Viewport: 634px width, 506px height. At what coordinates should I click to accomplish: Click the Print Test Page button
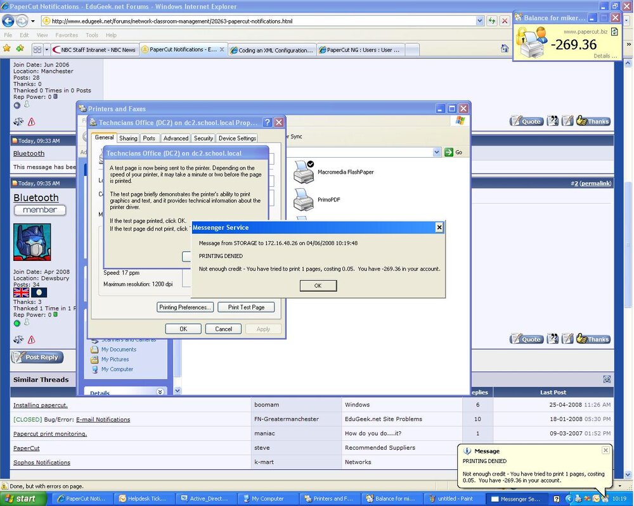click(246, 307)
